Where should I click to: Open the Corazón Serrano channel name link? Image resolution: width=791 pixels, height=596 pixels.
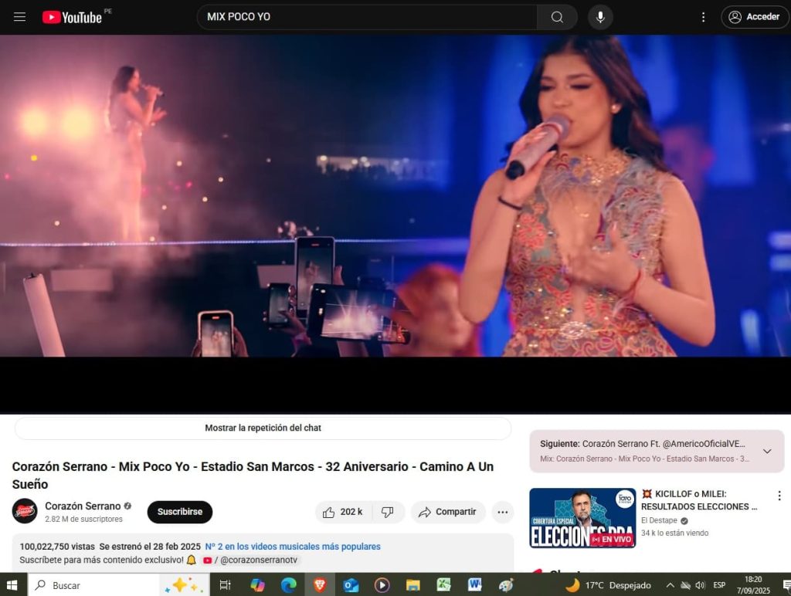pos(83,506)
